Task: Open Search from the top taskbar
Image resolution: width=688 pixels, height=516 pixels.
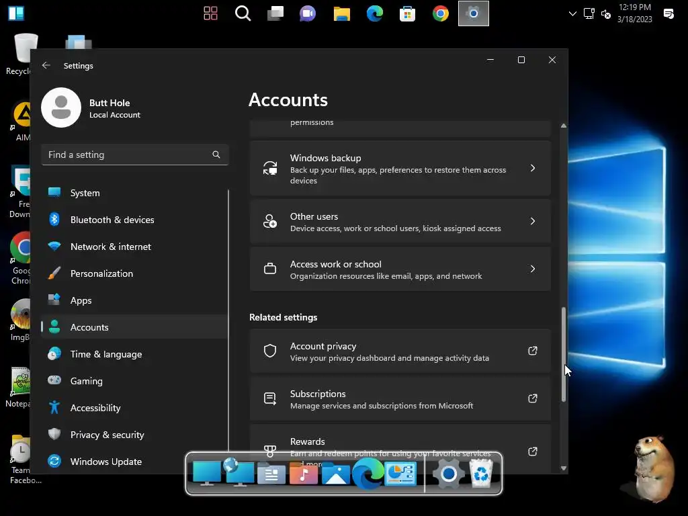Action: [x=243, y=13]
